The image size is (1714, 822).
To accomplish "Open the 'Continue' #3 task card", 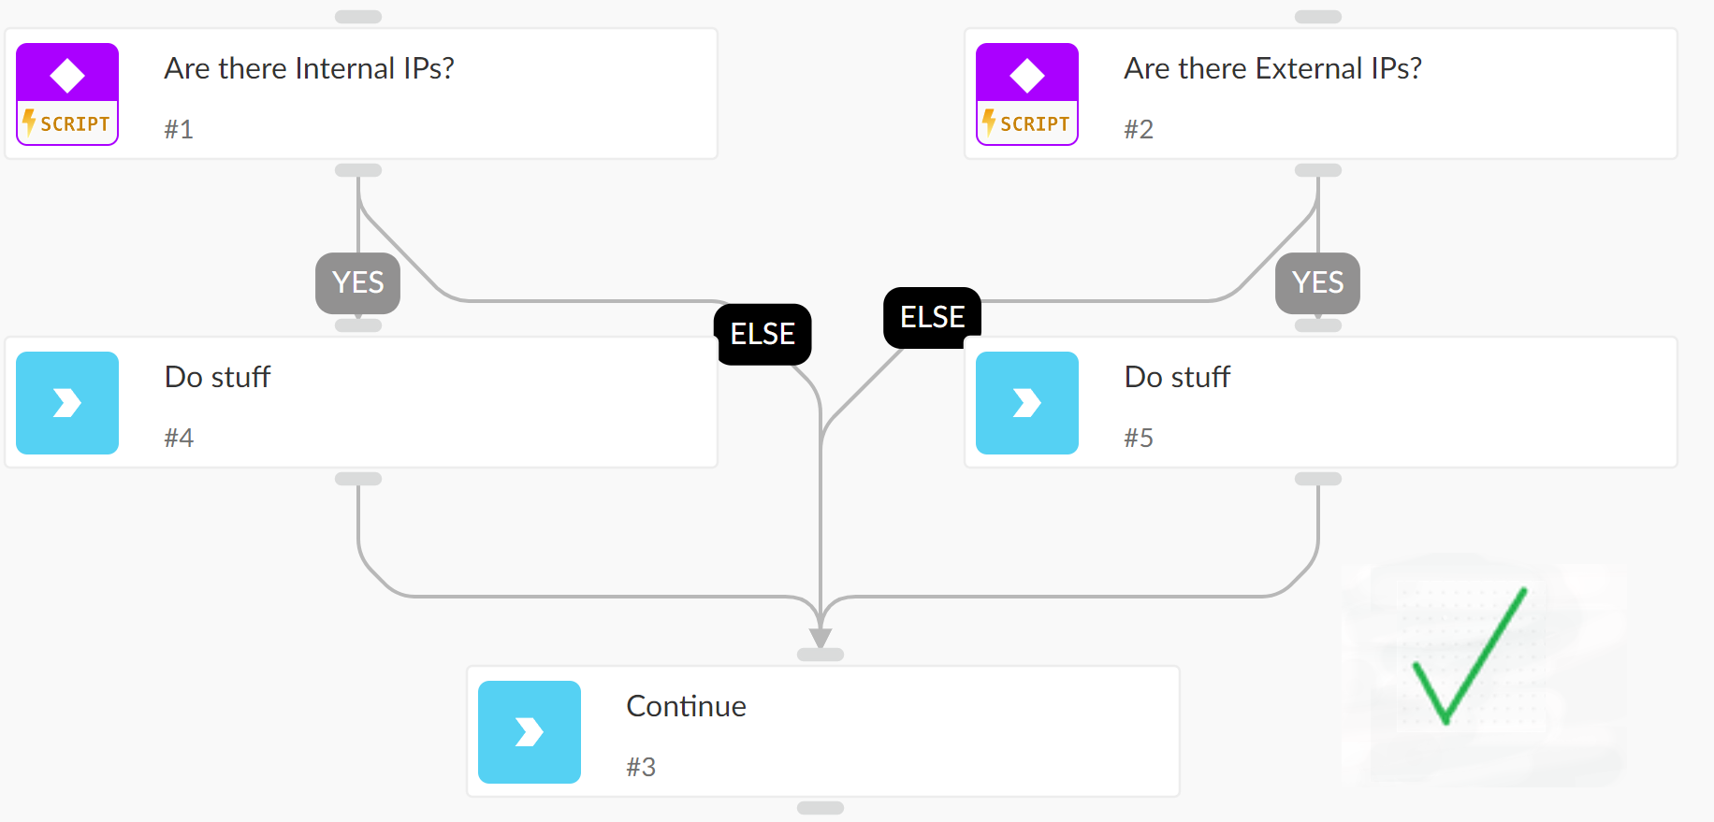I will 823,731.
